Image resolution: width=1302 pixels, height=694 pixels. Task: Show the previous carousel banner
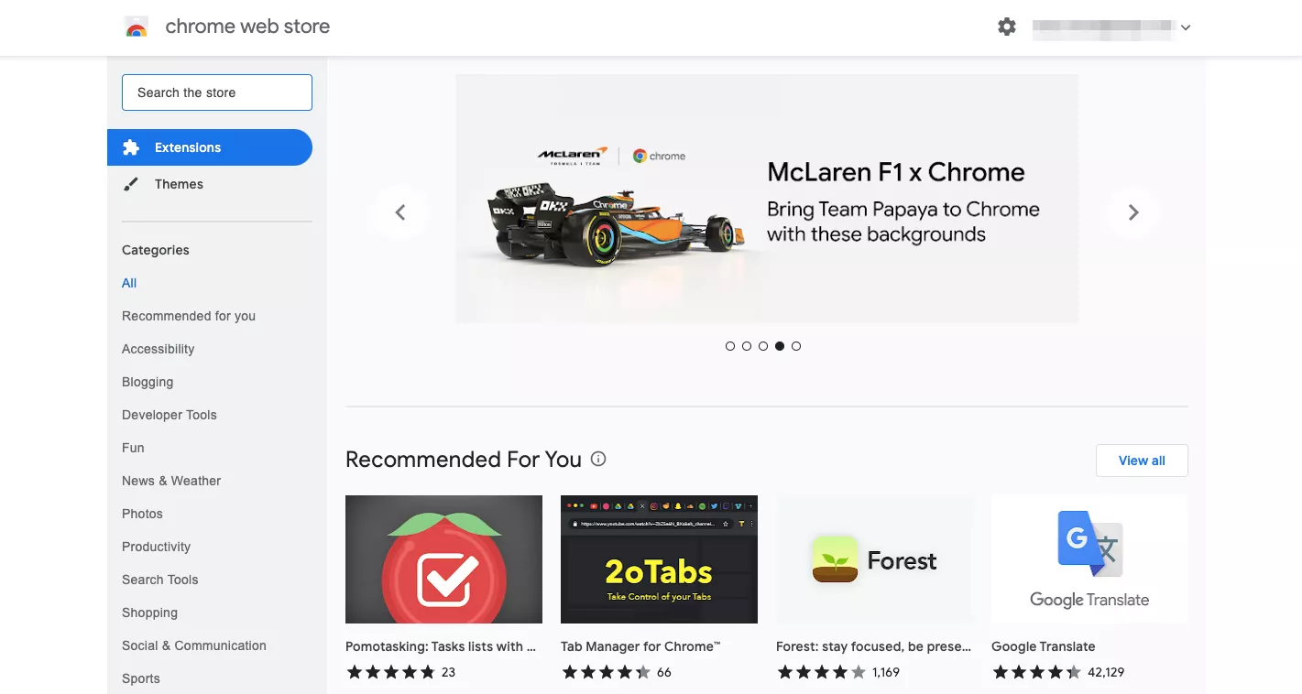pos(400,212)
